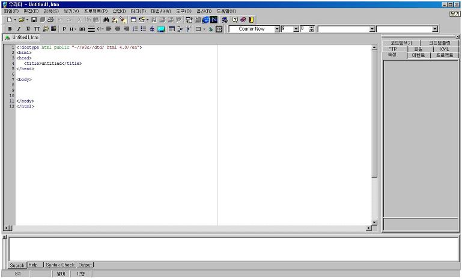Insert paragraph P tag icon
The height and width of the screenshot is (279, 462).
(x=64, y=29)
